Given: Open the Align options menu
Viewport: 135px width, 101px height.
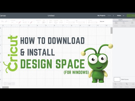Looking at the screenshot, I should click(51, 22).
